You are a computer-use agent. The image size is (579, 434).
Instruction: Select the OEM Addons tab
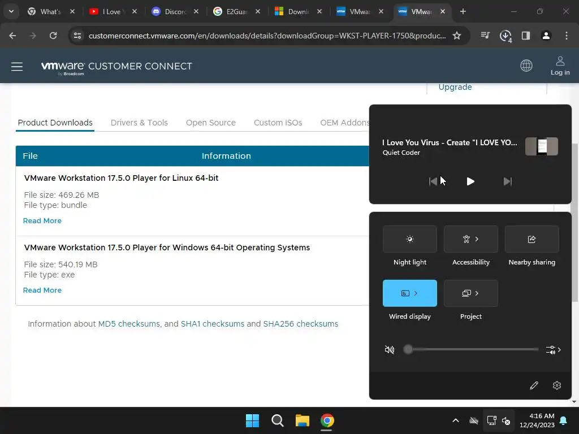pyautogui.click(x=344, y=123)
